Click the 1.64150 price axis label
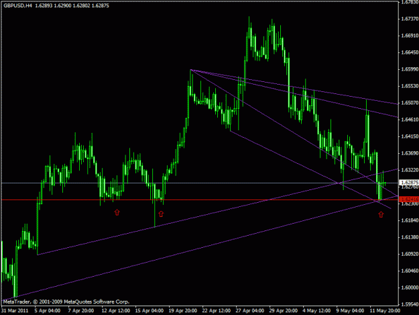 point(410,136)
